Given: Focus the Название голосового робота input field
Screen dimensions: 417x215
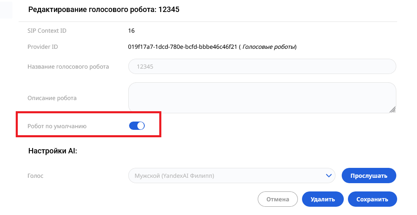Looking at the screenshot, I should [x=262, y=67].
